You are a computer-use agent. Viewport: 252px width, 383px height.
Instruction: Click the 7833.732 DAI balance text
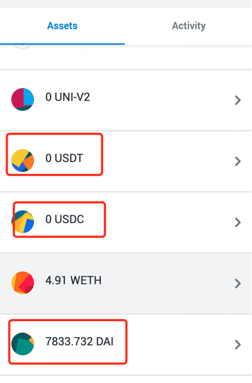(x=79, y=341)
